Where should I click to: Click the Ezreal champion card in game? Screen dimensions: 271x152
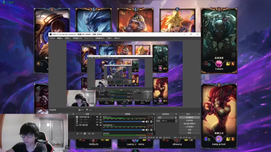click(178, 21)
